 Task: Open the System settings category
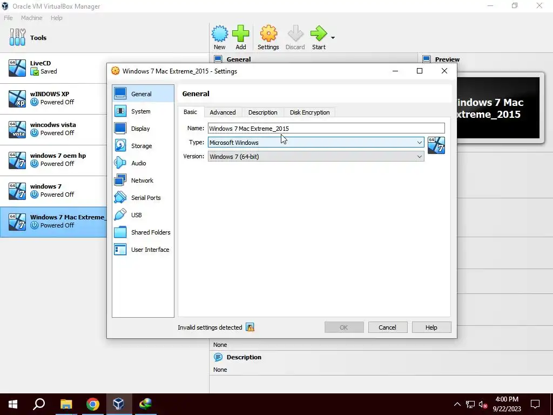tap(143, 111)
